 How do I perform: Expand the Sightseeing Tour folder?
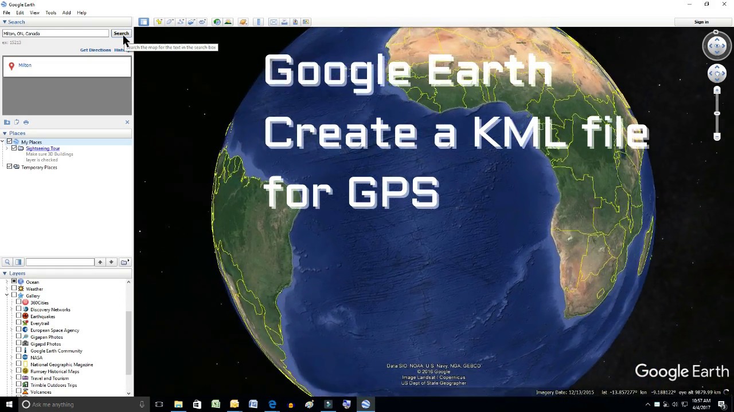7,148
